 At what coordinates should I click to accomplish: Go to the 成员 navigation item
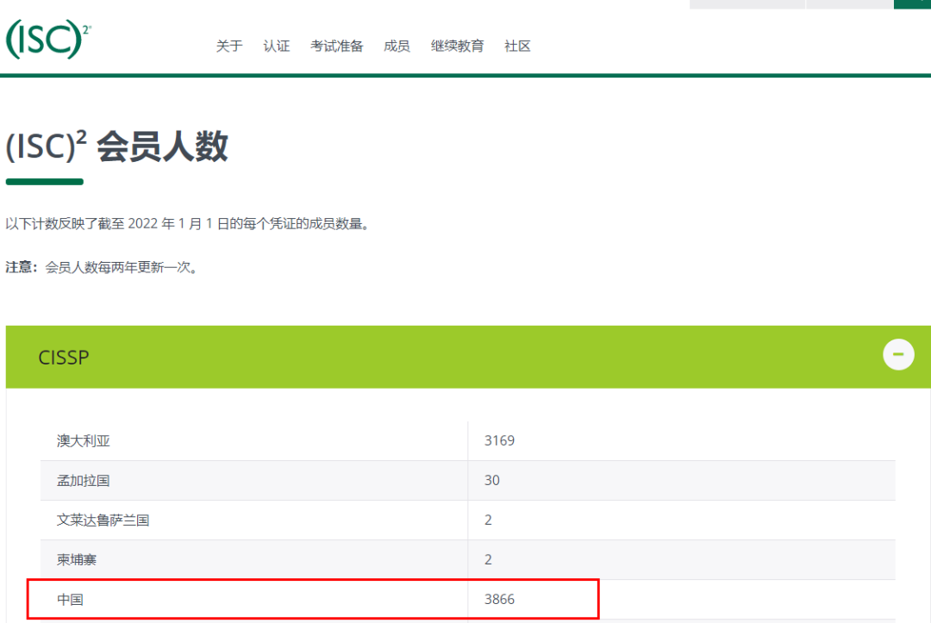click(x=397, y=47)
